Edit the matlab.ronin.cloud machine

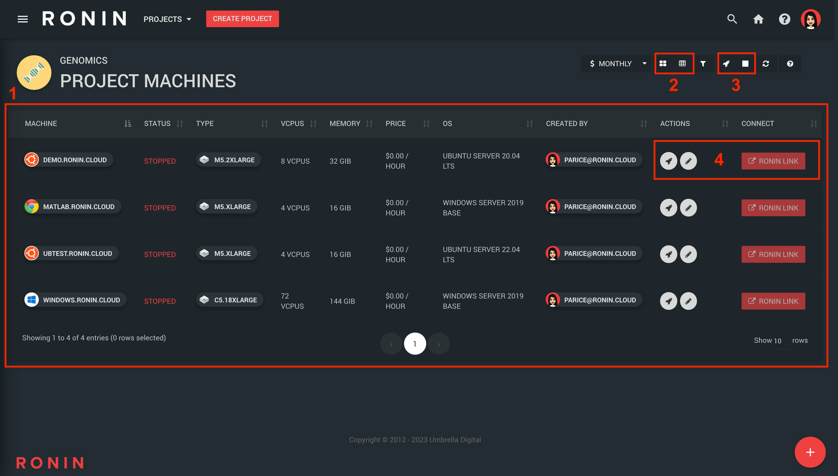pyautogui.click(x=688, y=208)
